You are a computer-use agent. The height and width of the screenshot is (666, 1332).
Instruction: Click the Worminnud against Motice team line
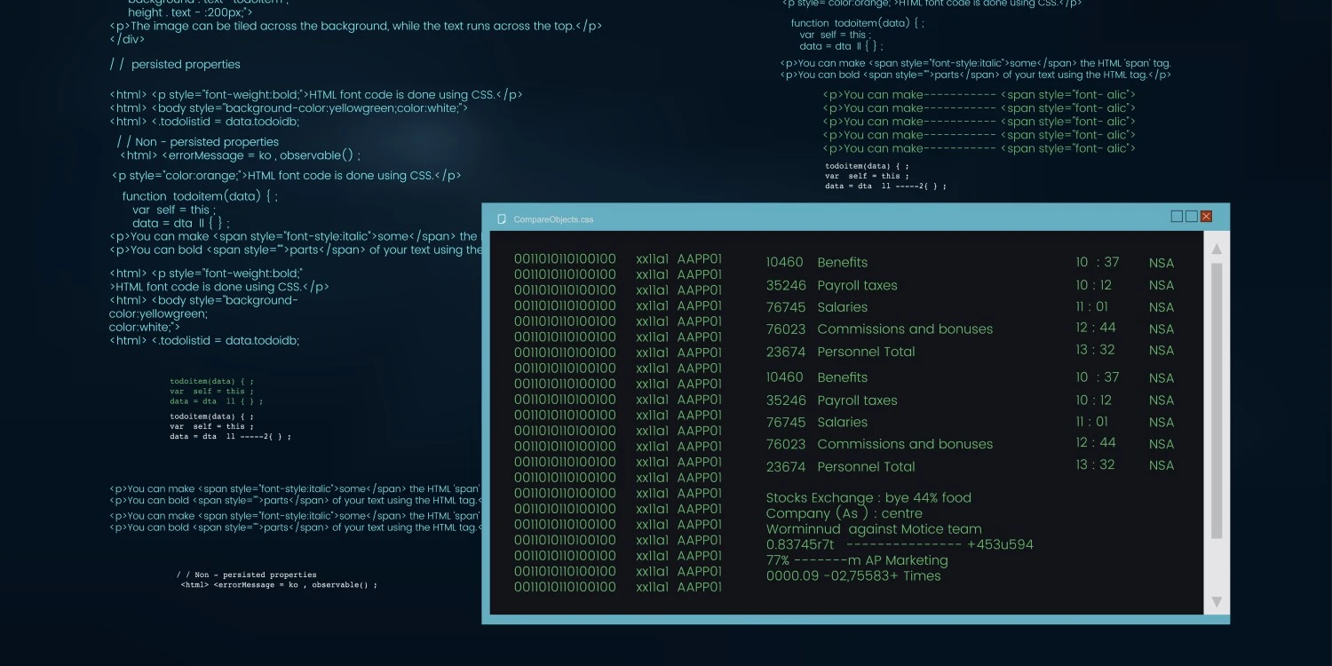click(x=873, y=529)
